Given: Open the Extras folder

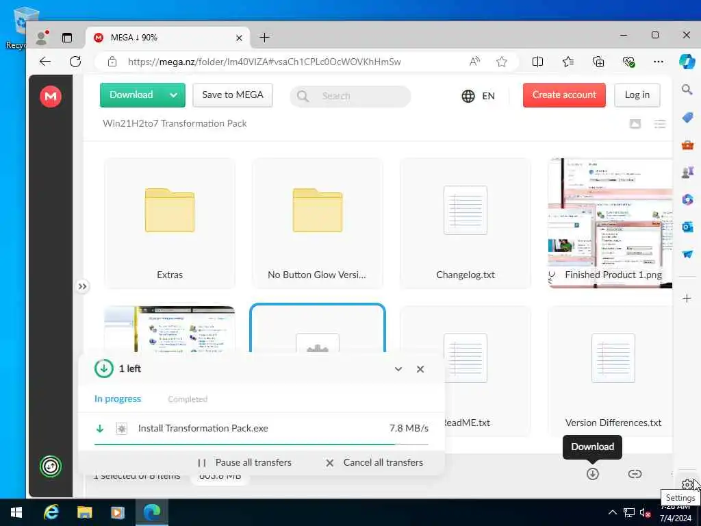Looking at the screenshot, I should click(170, 223).
